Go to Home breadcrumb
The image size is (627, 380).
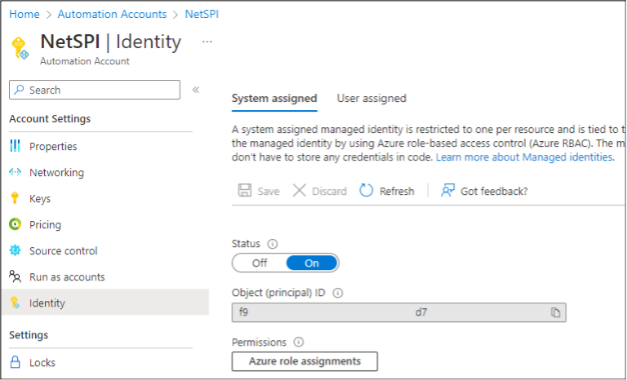pyautogui.click(x=24, y=14)
